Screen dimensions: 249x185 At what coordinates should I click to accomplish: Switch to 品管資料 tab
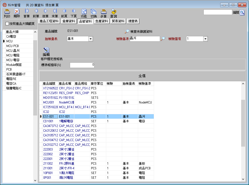point(85,21)
